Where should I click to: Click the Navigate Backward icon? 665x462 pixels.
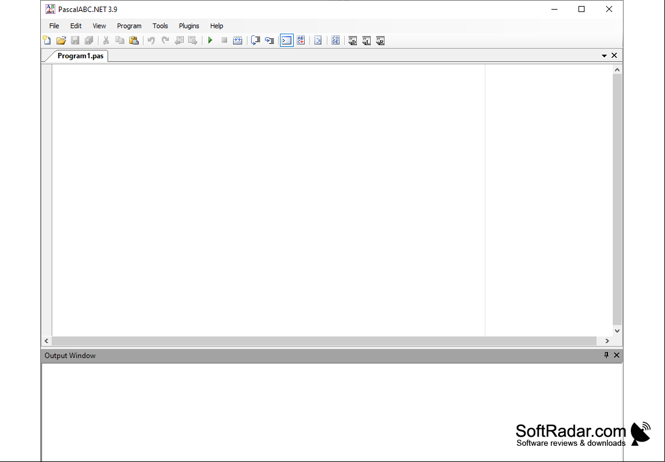pyautogui.click(x=179, y=40)
